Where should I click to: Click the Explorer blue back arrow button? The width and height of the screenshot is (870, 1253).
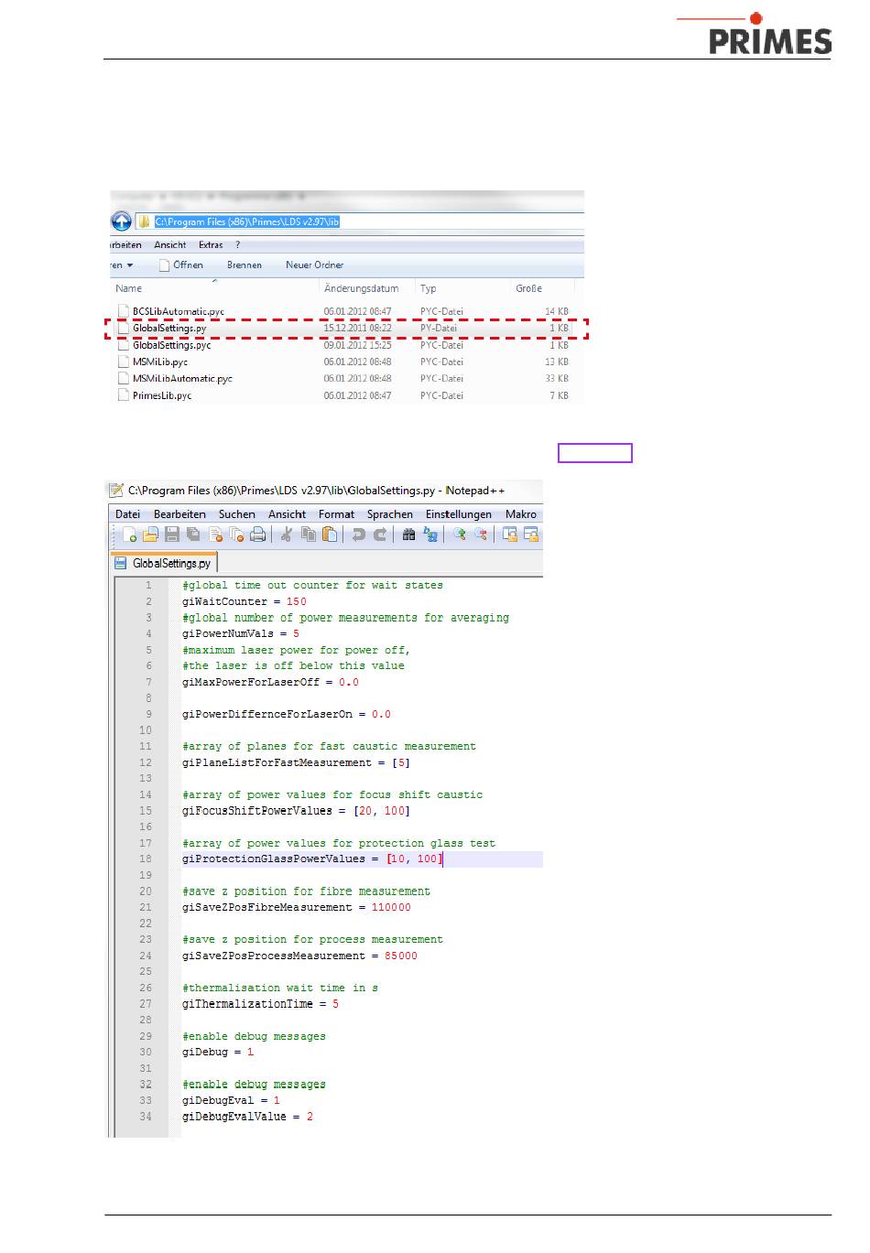tap(121, 221)
